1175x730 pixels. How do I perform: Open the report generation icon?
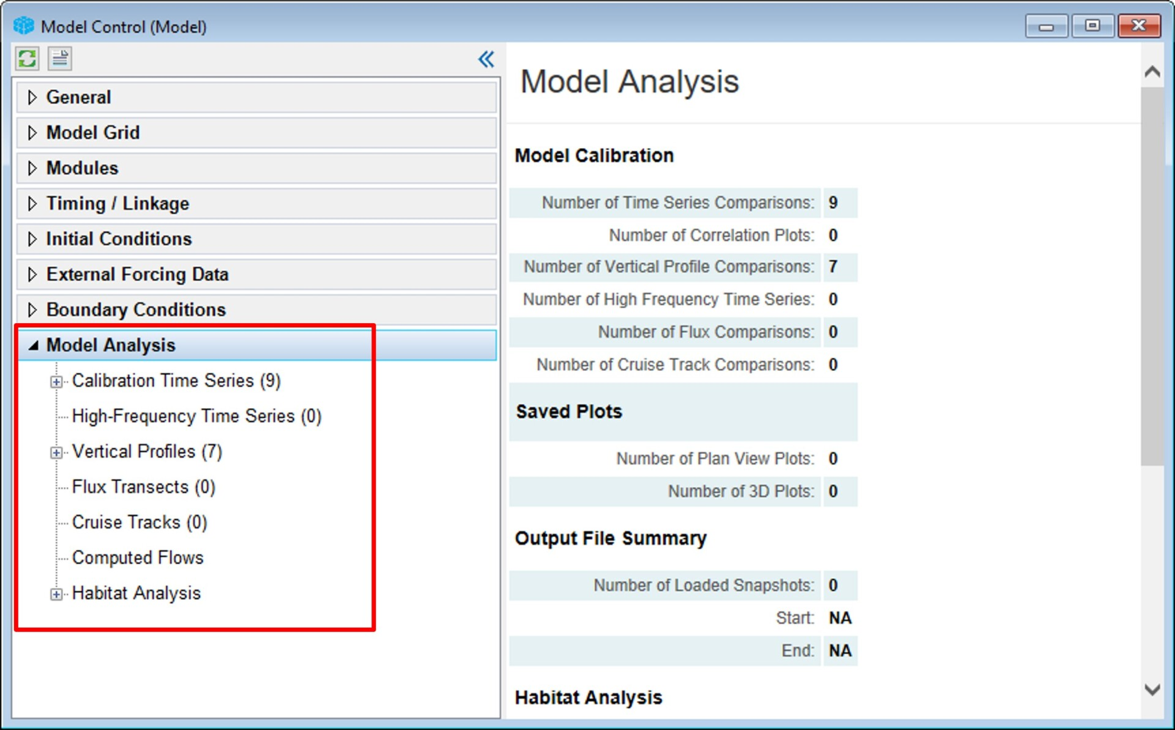[x=59, y=59]
